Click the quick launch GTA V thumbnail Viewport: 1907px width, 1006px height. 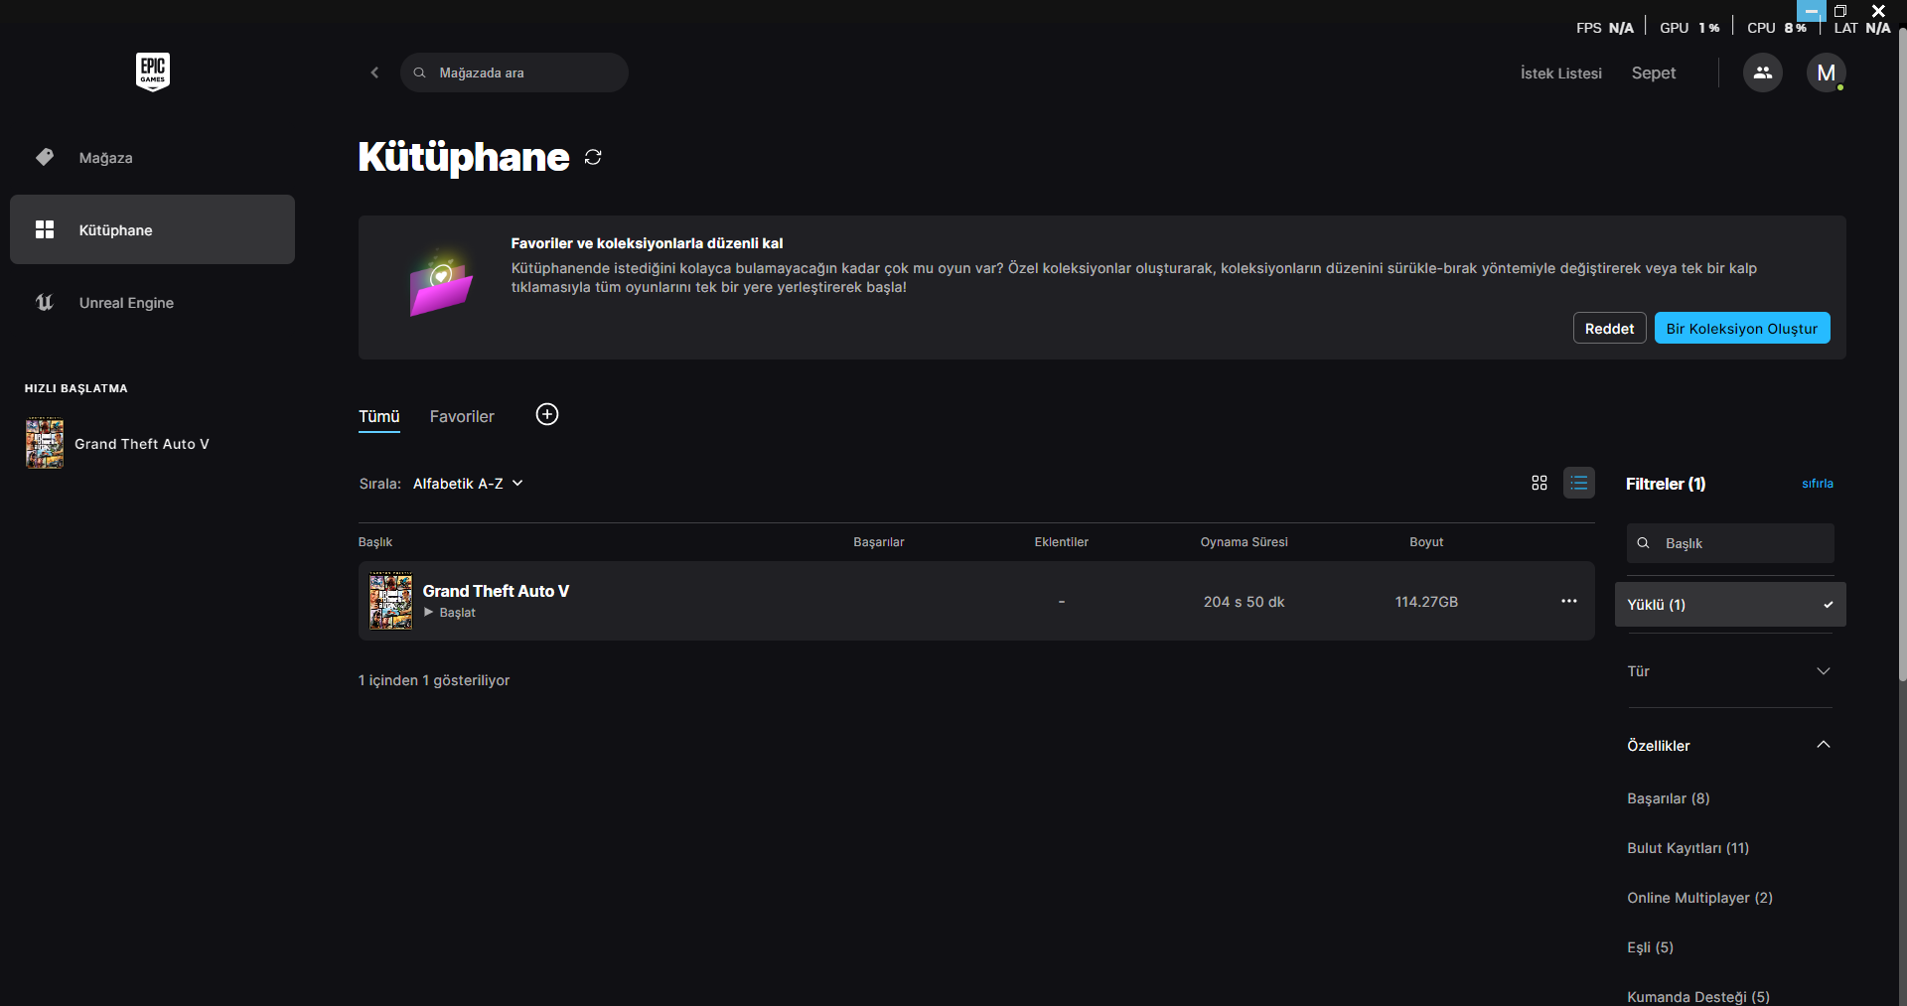(x=45, y=443)
